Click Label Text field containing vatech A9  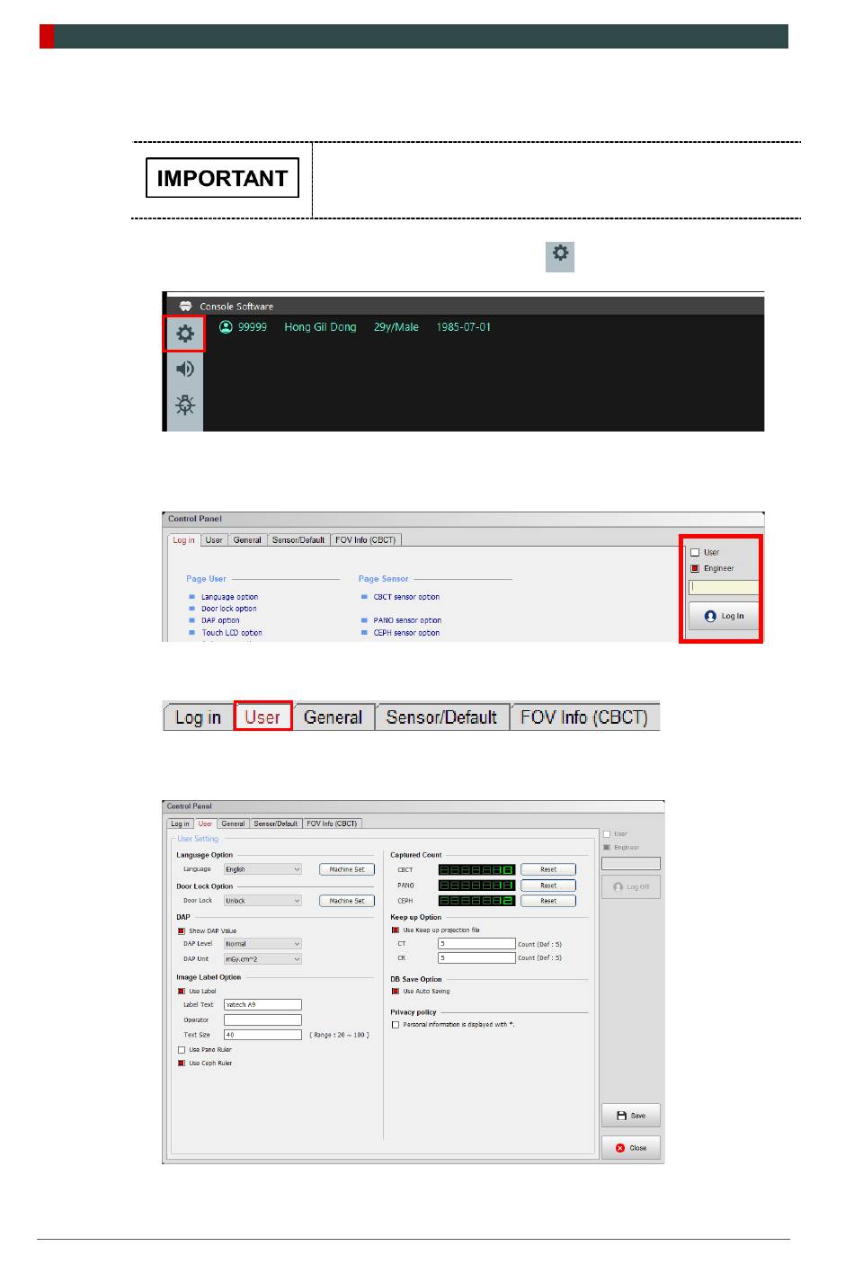point(262,1005)
